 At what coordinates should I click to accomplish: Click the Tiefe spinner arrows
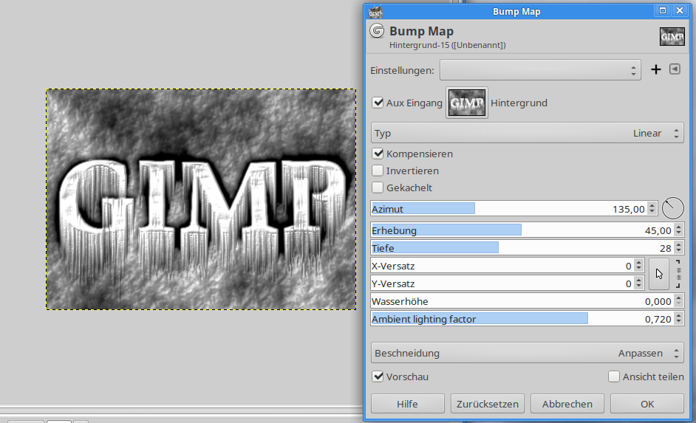click(x=678, y=248)
